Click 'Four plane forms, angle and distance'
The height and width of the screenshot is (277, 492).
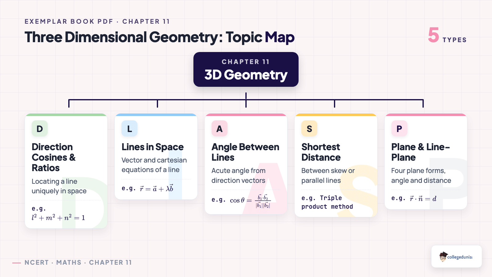pos(421,175)
